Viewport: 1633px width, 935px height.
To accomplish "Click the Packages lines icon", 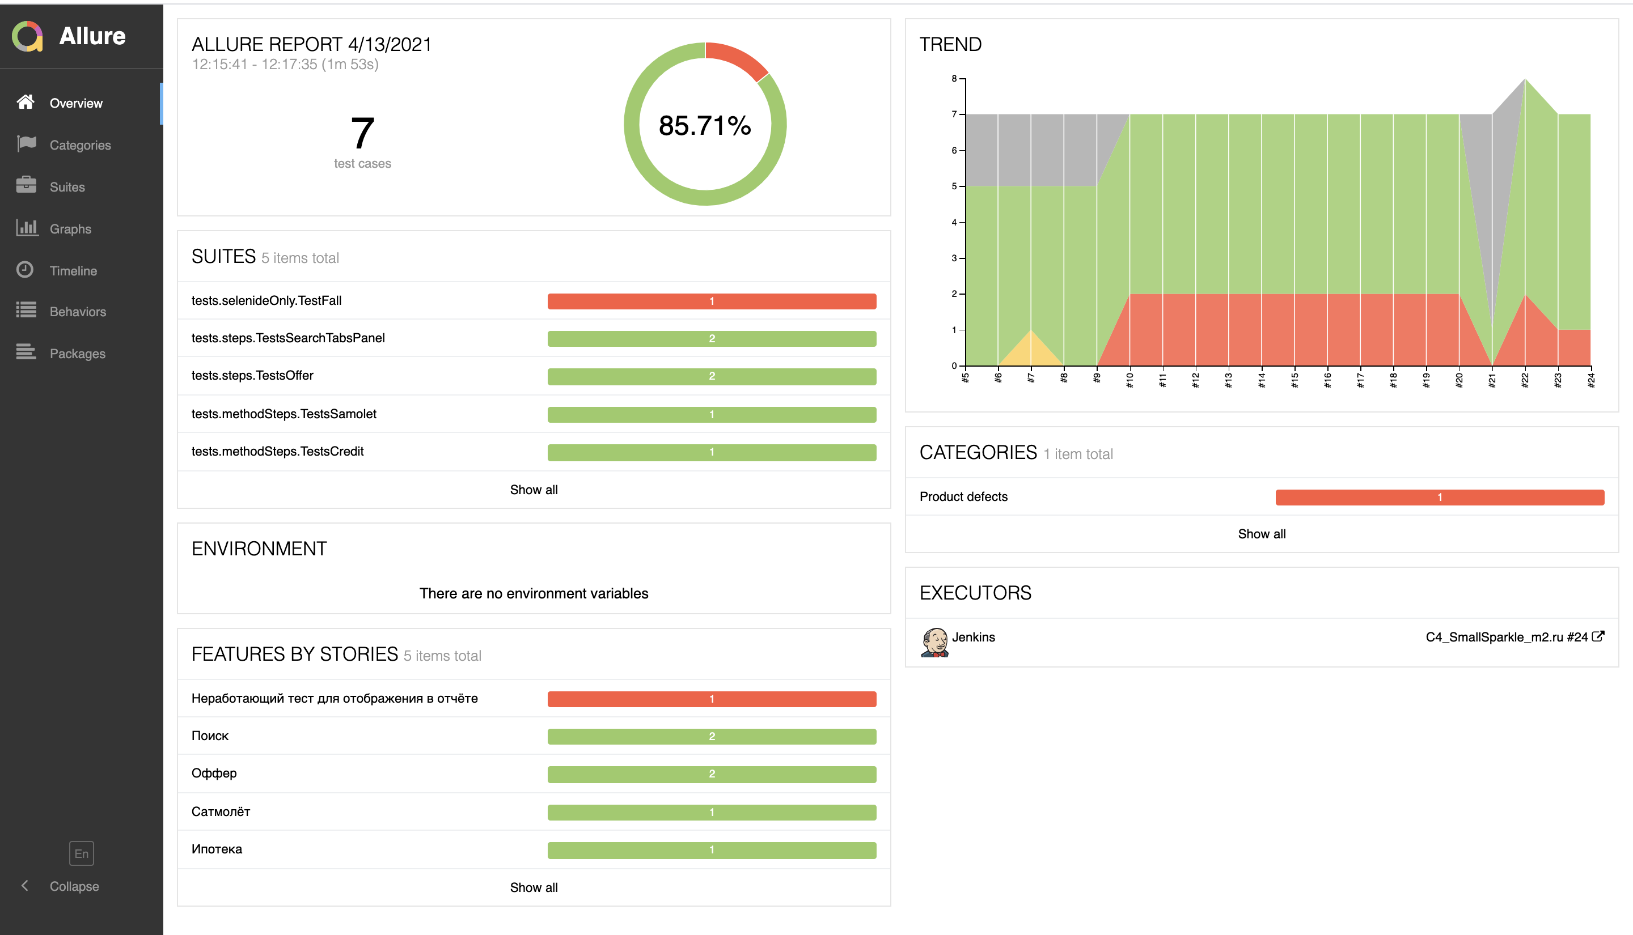I will tap(26, 352).
